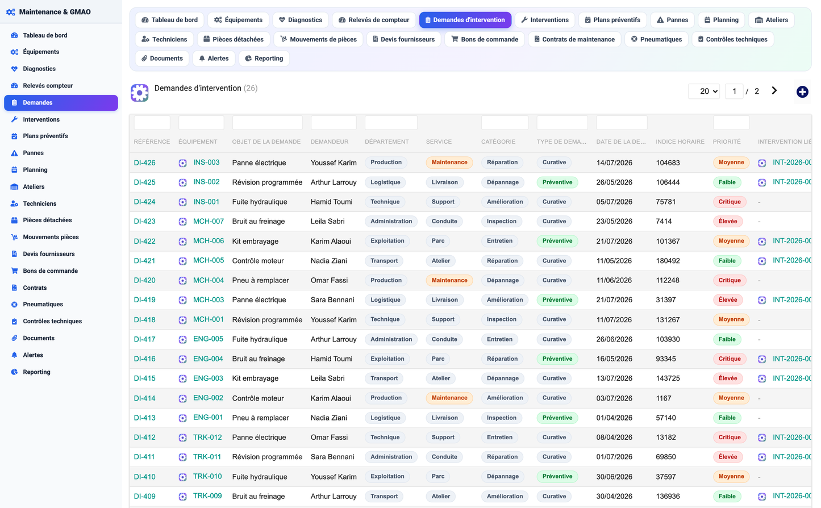Open the page size dropdown showing 20

pyautogui.click(x=704, y=91)
